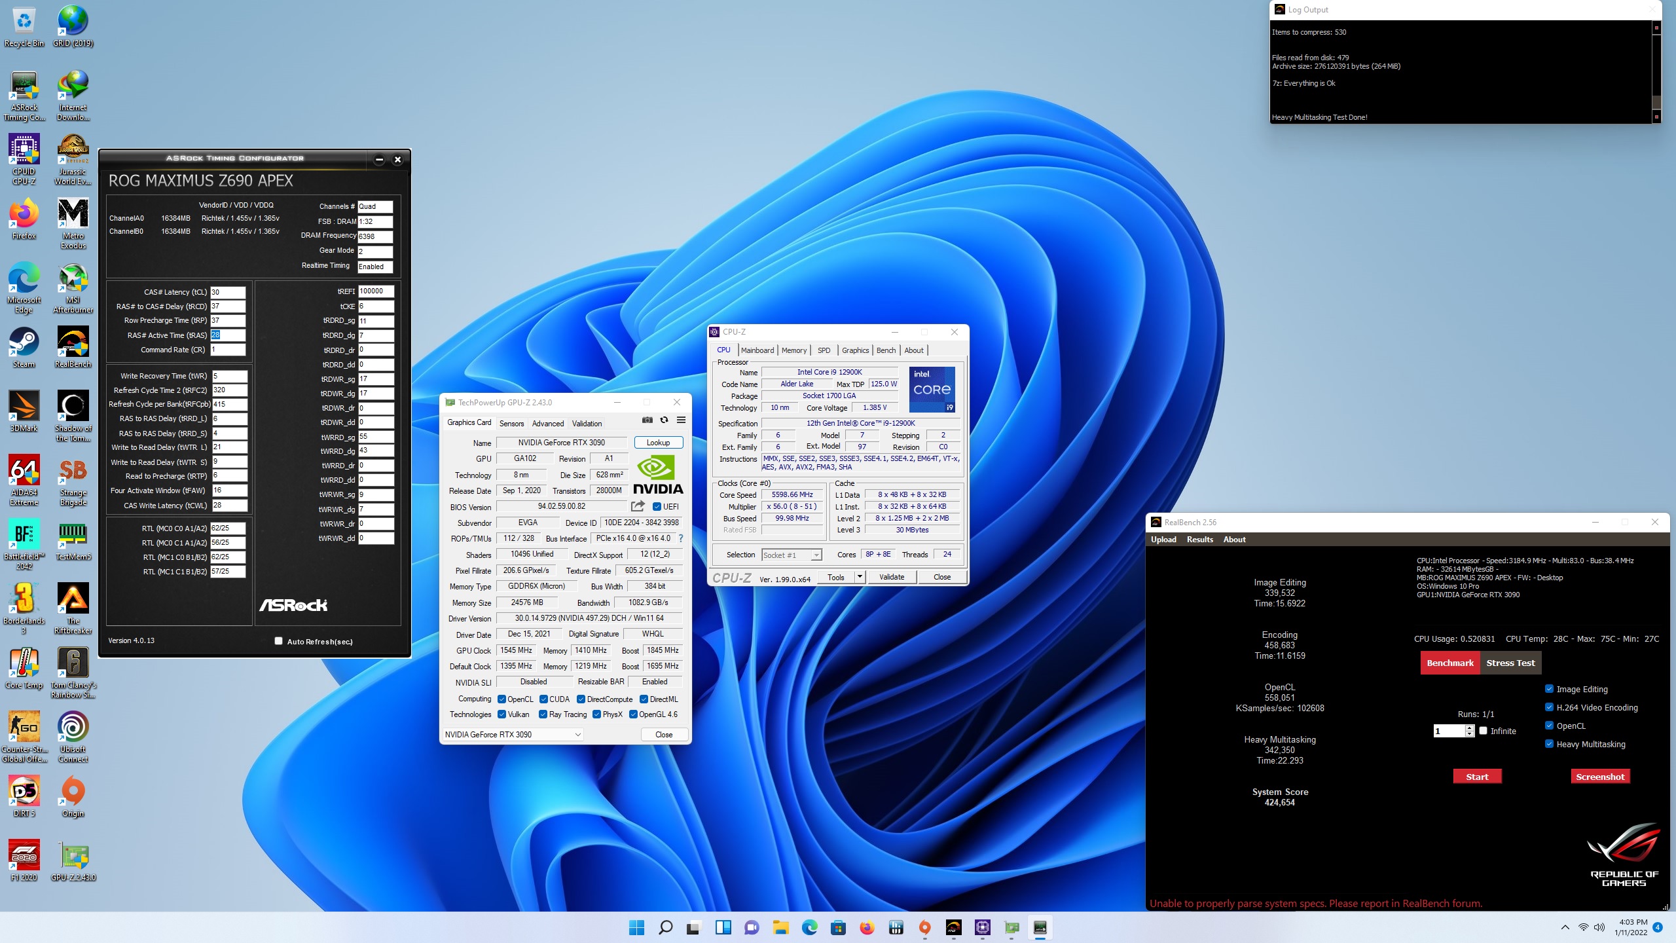Click the Validate button in CPU-Z
Image resolution: width=1676 pixels, height=943 pixels.
point(891,577)
